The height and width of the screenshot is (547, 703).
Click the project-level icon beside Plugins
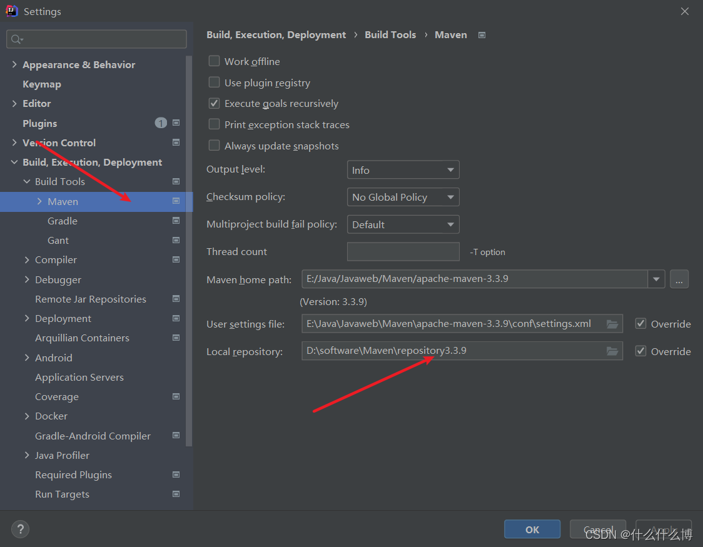[x=176, y=123]
